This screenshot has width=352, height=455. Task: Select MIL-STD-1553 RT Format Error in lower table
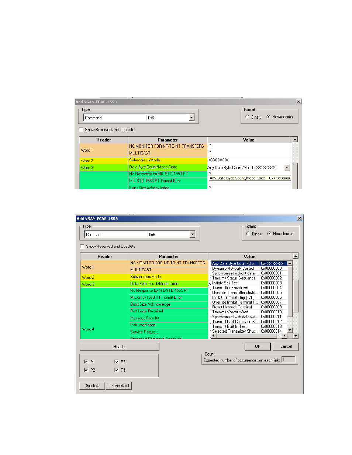[x=169, y=298]
